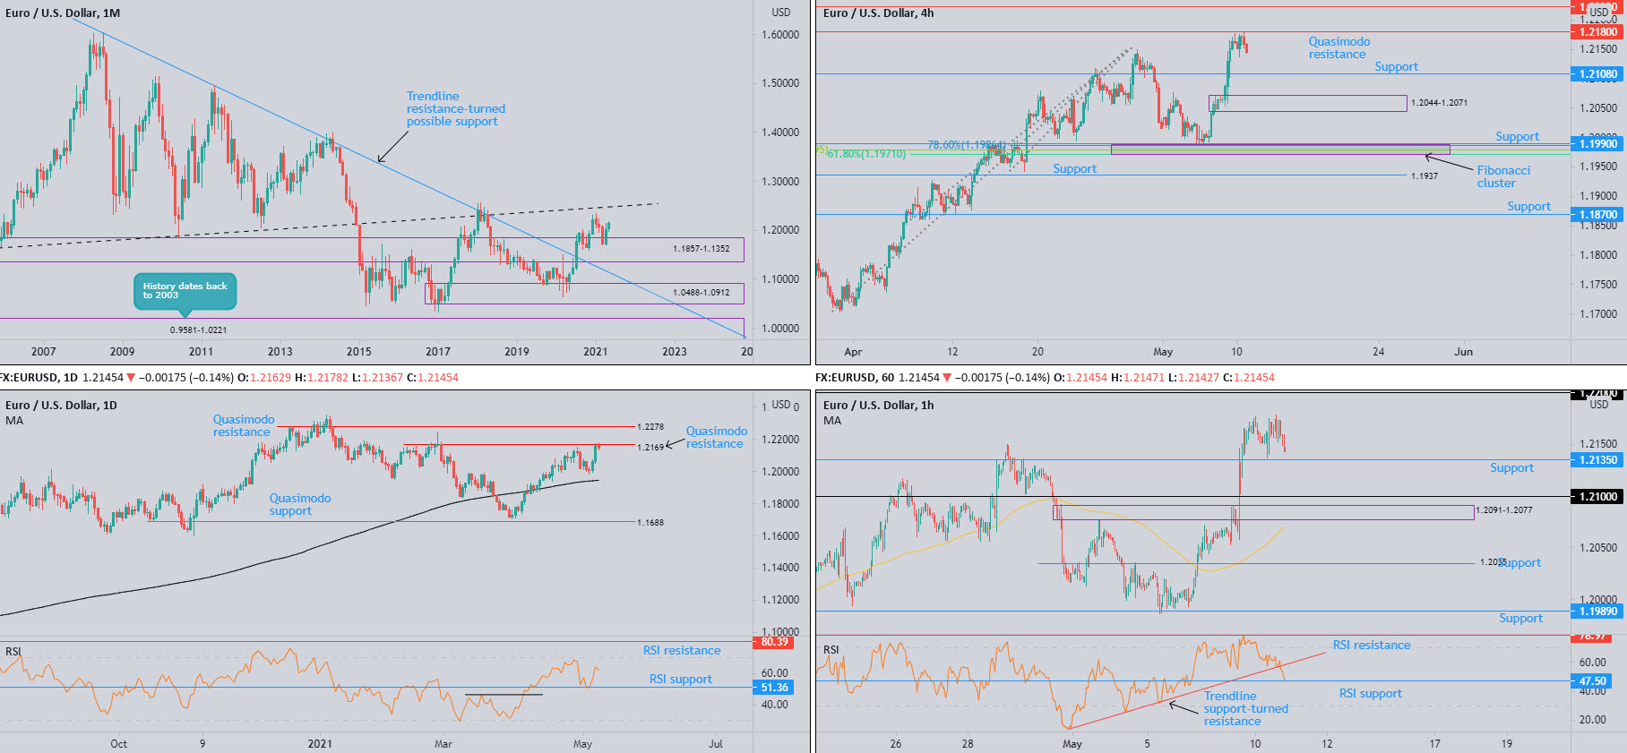Image resolution: width=1627 pixels, height=753 pixels.
Task: Click the Euro / U.S. Dollar, 1D chart title
Action: click(61, 406)
